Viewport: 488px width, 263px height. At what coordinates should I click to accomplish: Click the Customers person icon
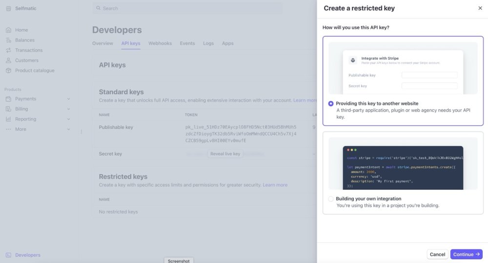8,61
